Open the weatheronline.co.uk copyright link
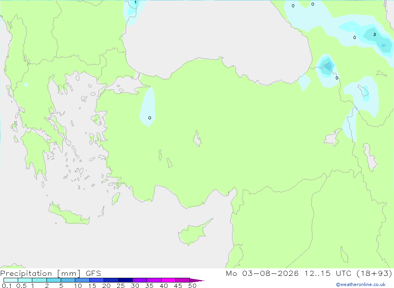Viewport: 394px width, 288px height. tap(361, 284)
